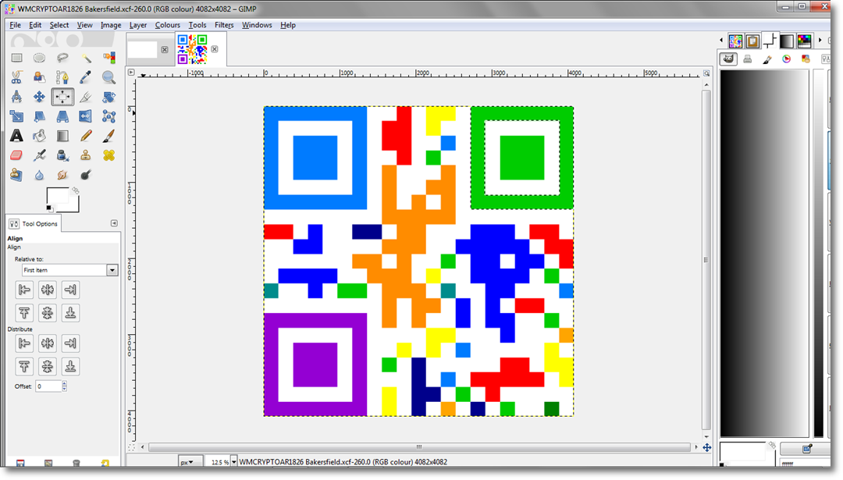Image resolution: width=843 pixels, height=480 pixels.
Task: Open the 'Relative to' First item dropdown
Action: (70, 270)
